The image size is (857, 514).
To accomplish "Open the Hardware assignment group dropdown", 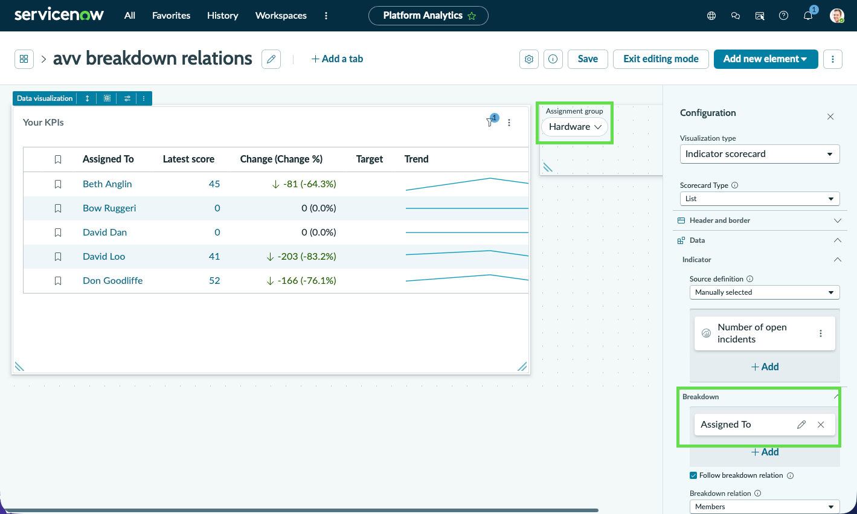I will coord(574,127).
